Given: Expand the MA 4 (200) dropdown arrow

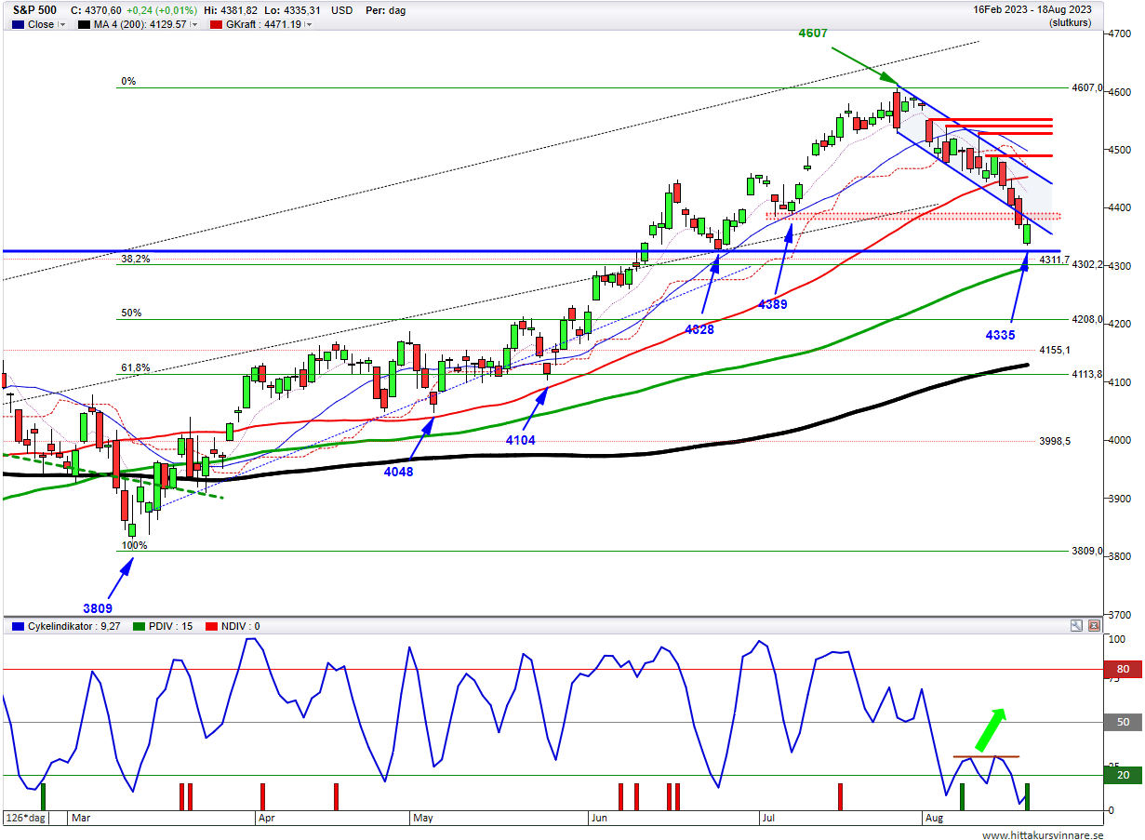Looking at the screenshot, I should [193, 25].
